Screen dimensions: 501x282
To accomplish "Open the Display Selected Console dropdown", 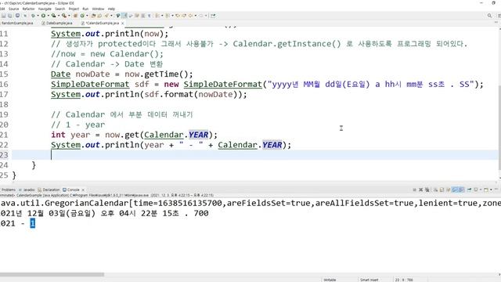I will click(x=481, y=190).
